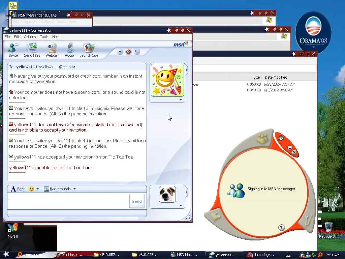
Task: Open the Backgrounds picker
Action: (x=57, y=189)
